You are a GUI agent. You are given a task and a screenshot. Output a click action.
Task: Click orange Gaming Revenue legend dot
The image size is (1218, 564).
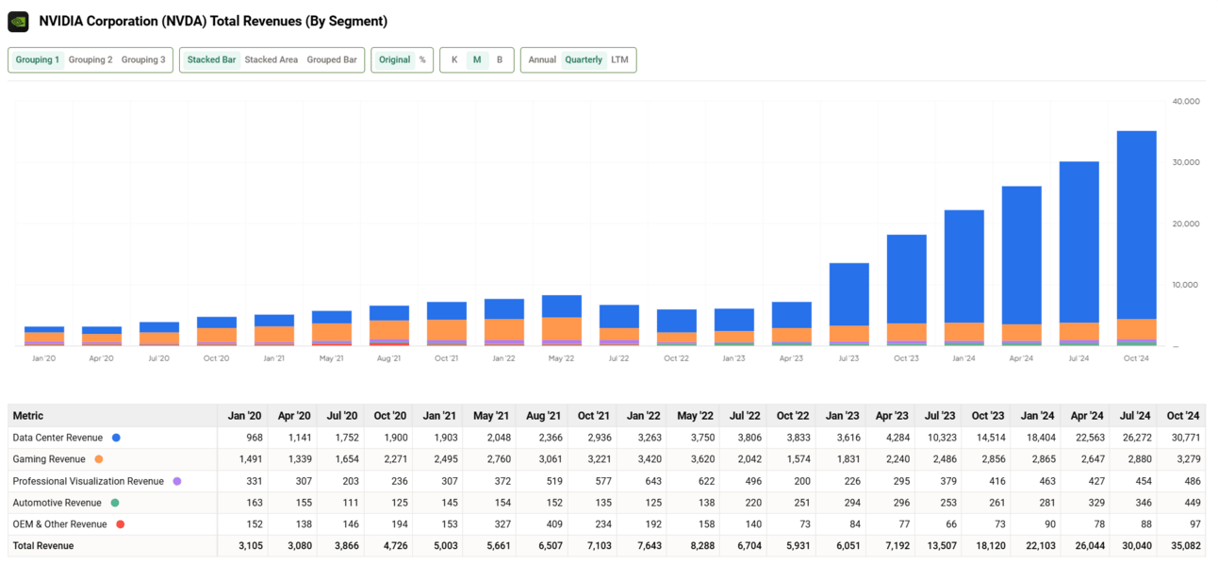(x=99, y=459)
